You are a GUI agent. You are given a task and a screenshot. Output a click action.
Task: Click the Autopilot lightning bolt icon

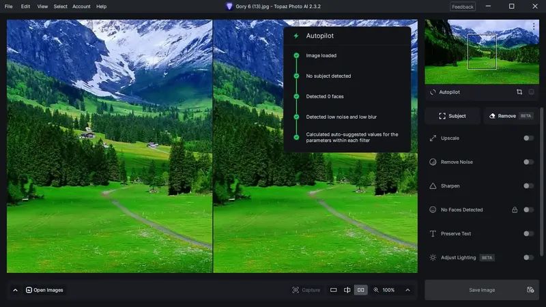click(296, 36)
